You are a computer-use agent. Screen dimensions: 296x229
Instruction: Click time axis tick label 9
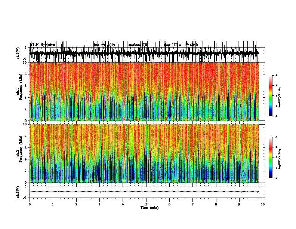239,204
